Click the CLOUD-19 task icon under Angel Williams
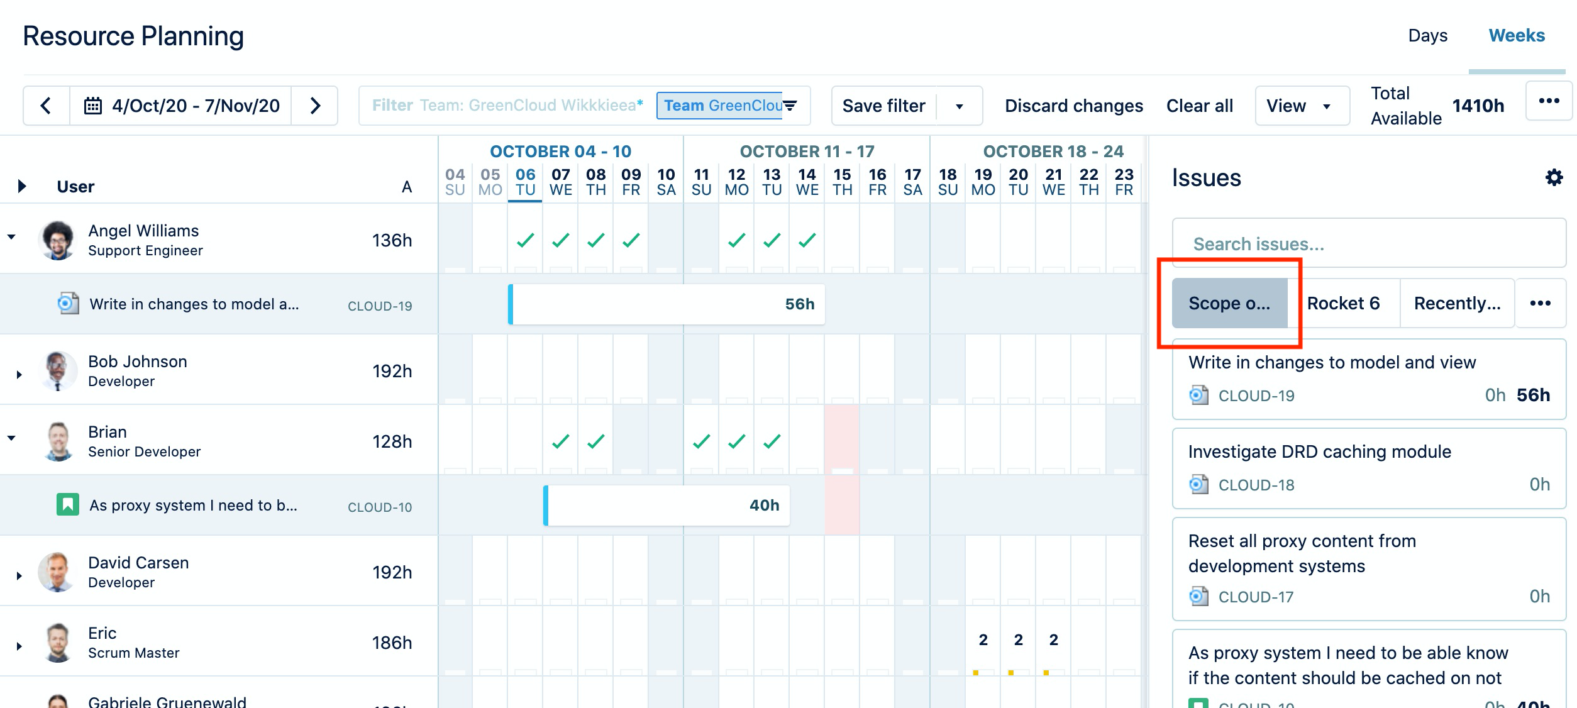Viewport: 1577px width, 708px height. point(68,304)
